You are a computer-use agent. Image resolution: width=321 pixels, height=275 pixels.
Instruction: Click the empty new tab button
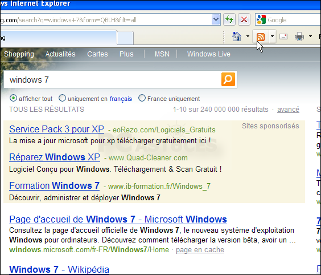[x=125, y=38]
